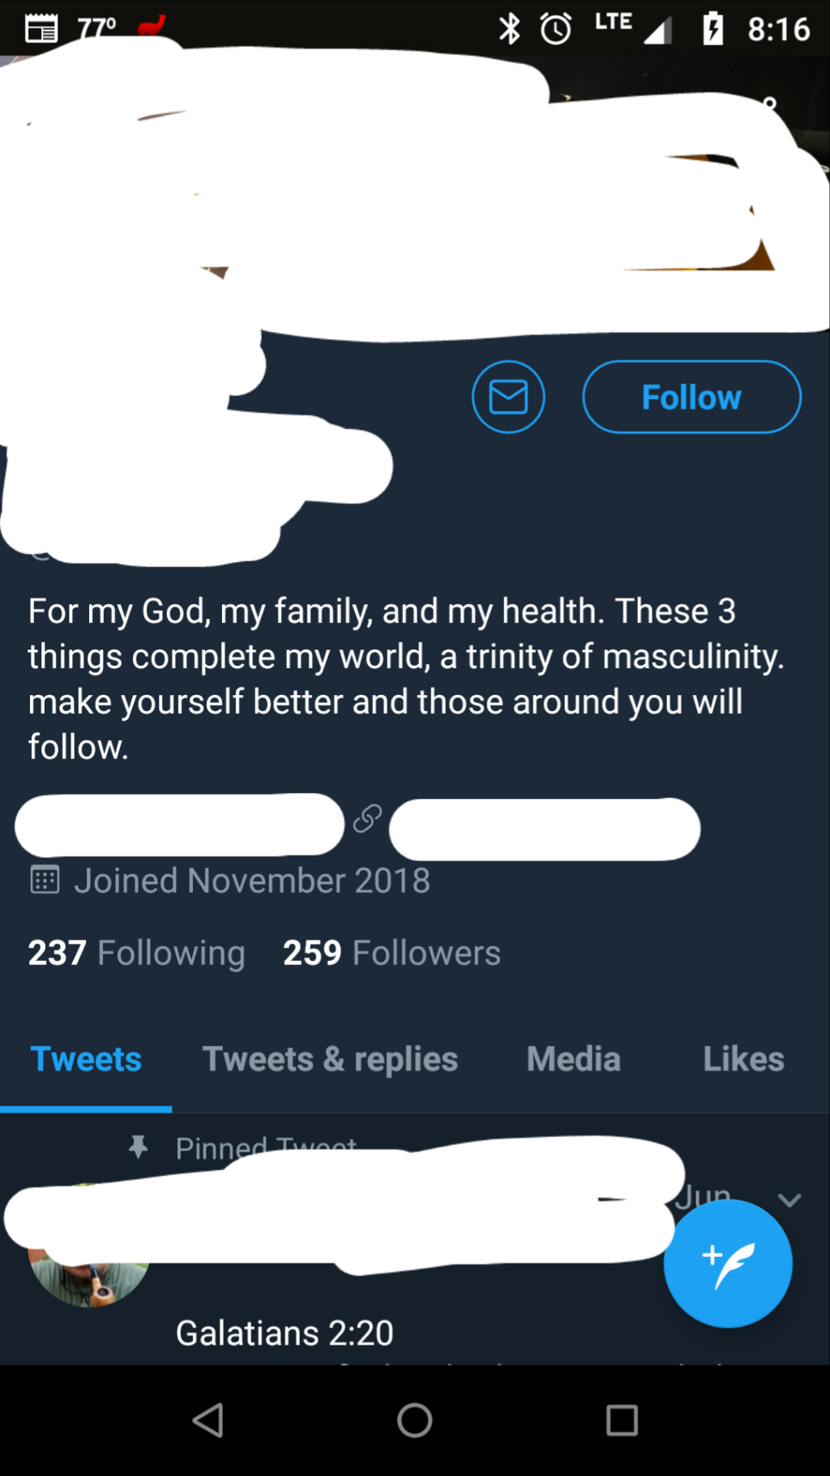Open the Tweets & replies tab
The image size is (830, 1476).
pyautogui.click(x=330, y=1059)
